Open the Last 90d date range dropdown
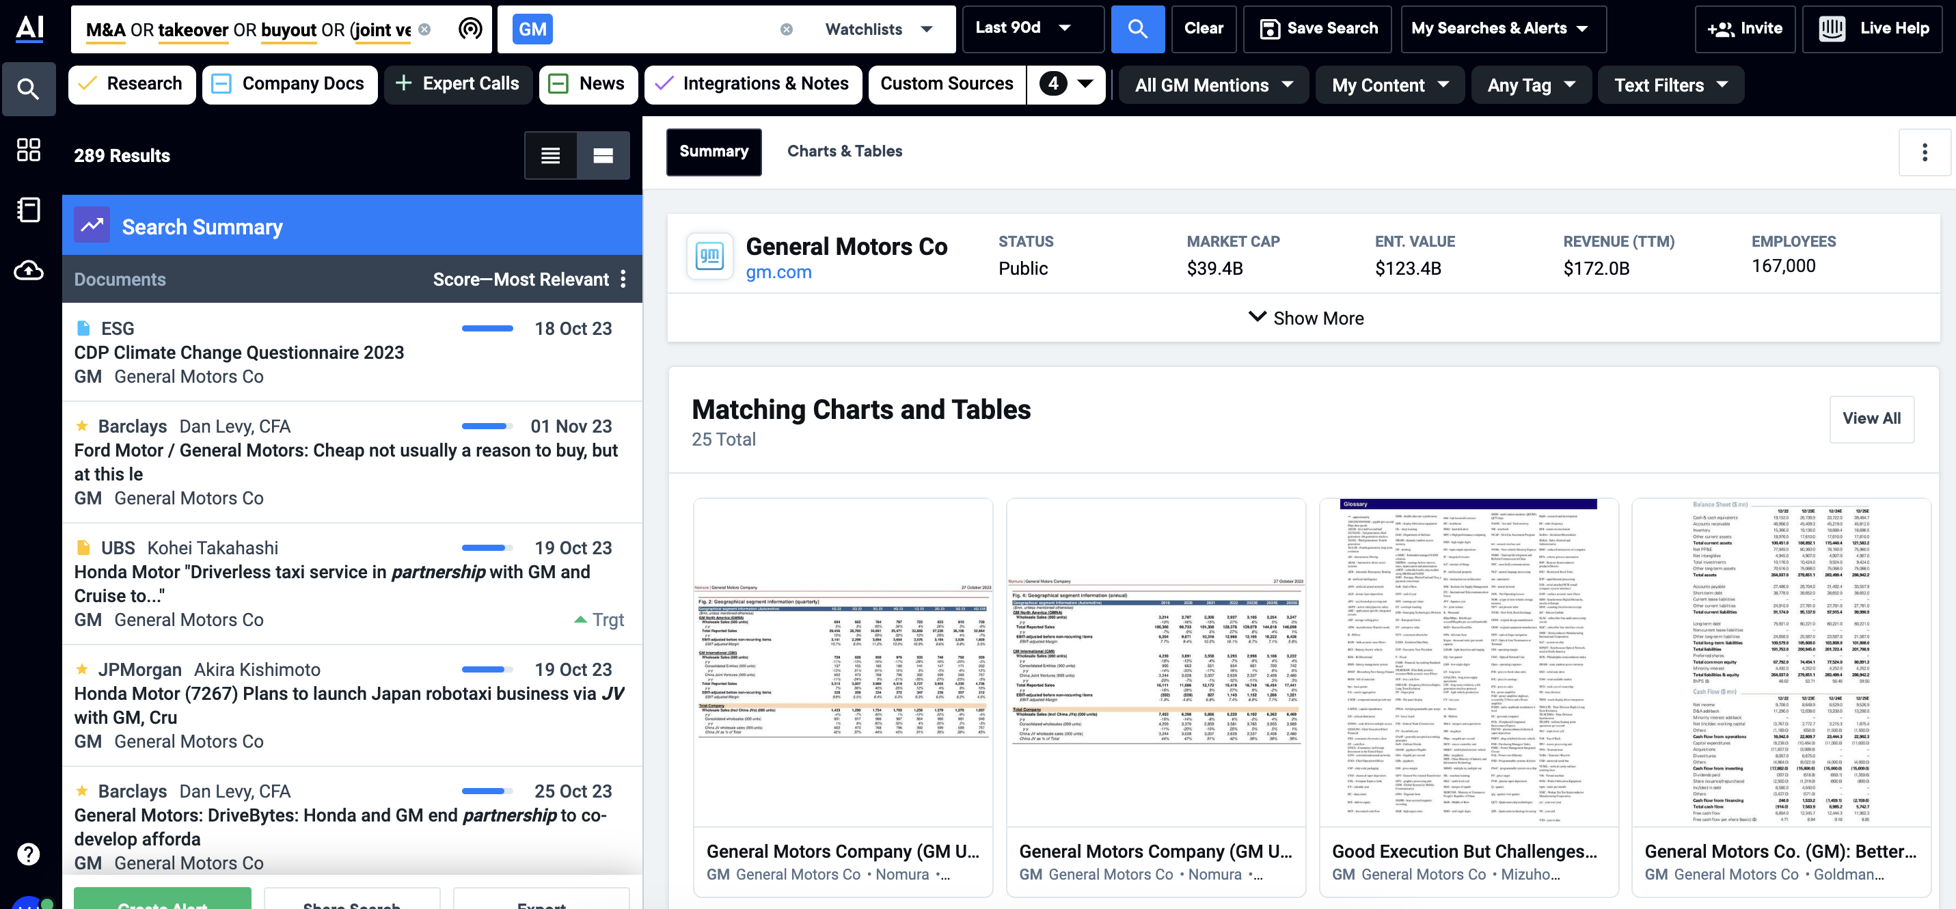 click(1033, 29)
